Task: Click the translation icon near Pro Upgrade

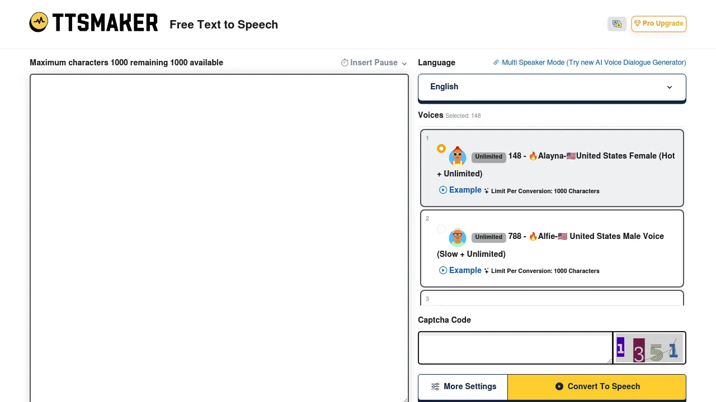Action: coord(616,23)
